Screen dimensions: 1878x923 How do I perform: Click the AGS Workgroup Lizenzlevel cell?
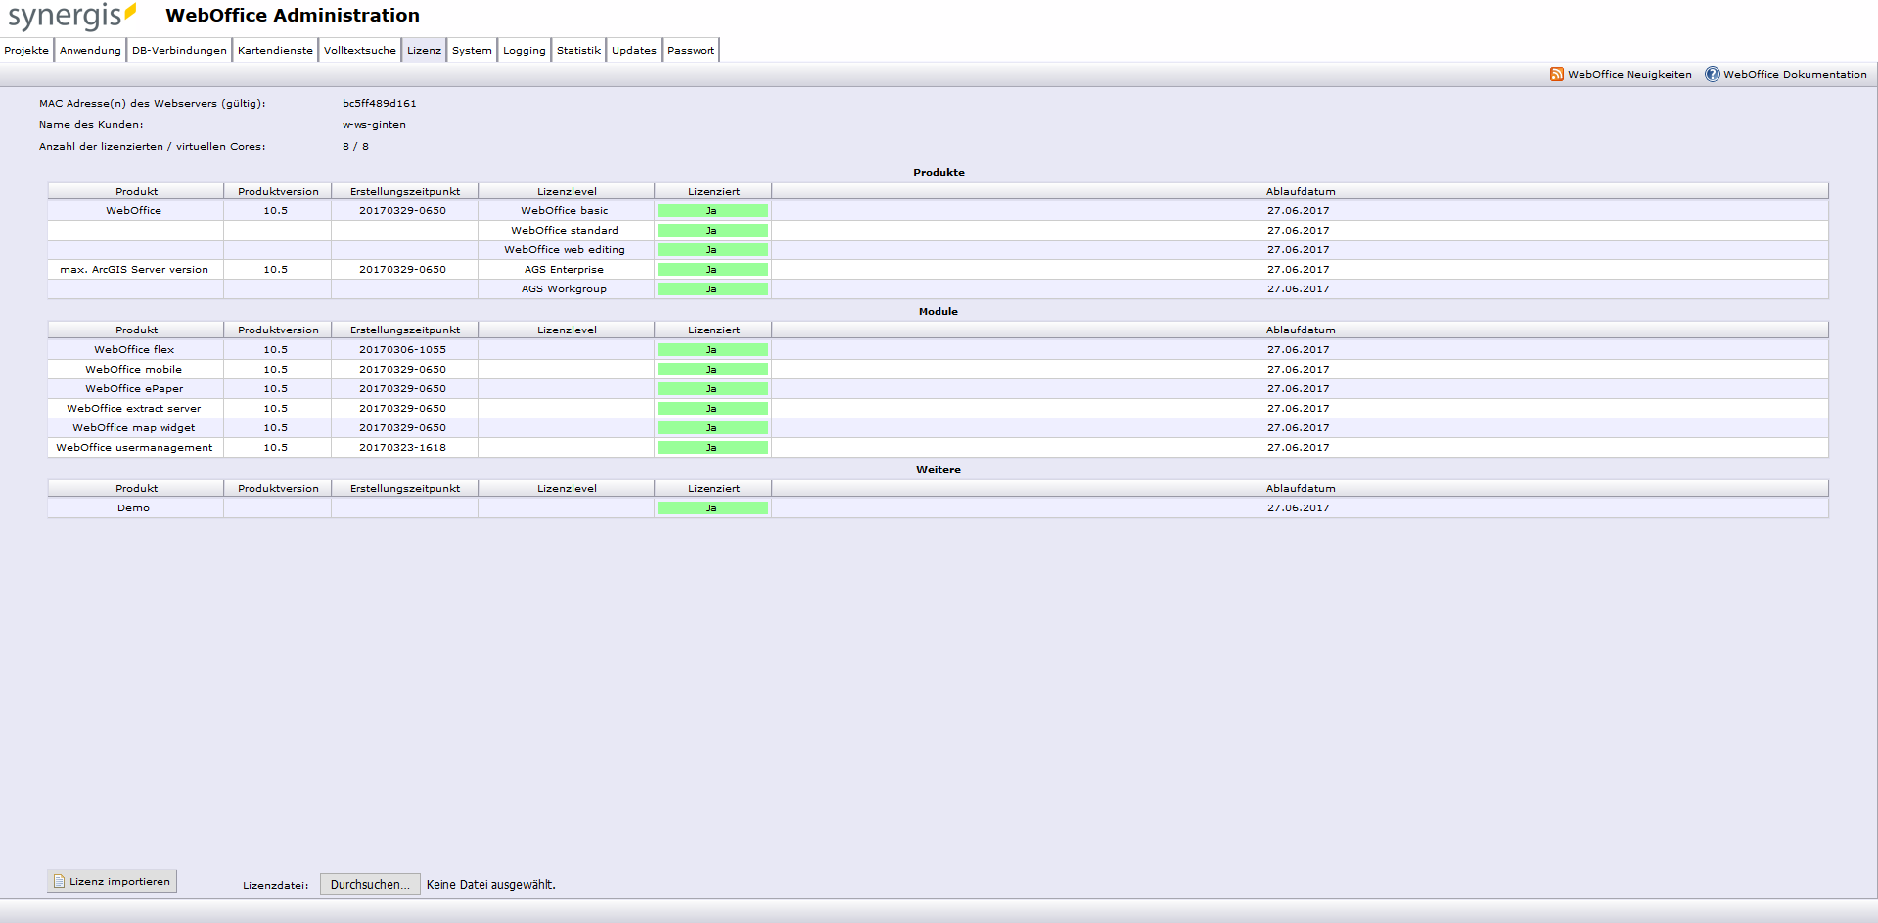pos(565,288)
